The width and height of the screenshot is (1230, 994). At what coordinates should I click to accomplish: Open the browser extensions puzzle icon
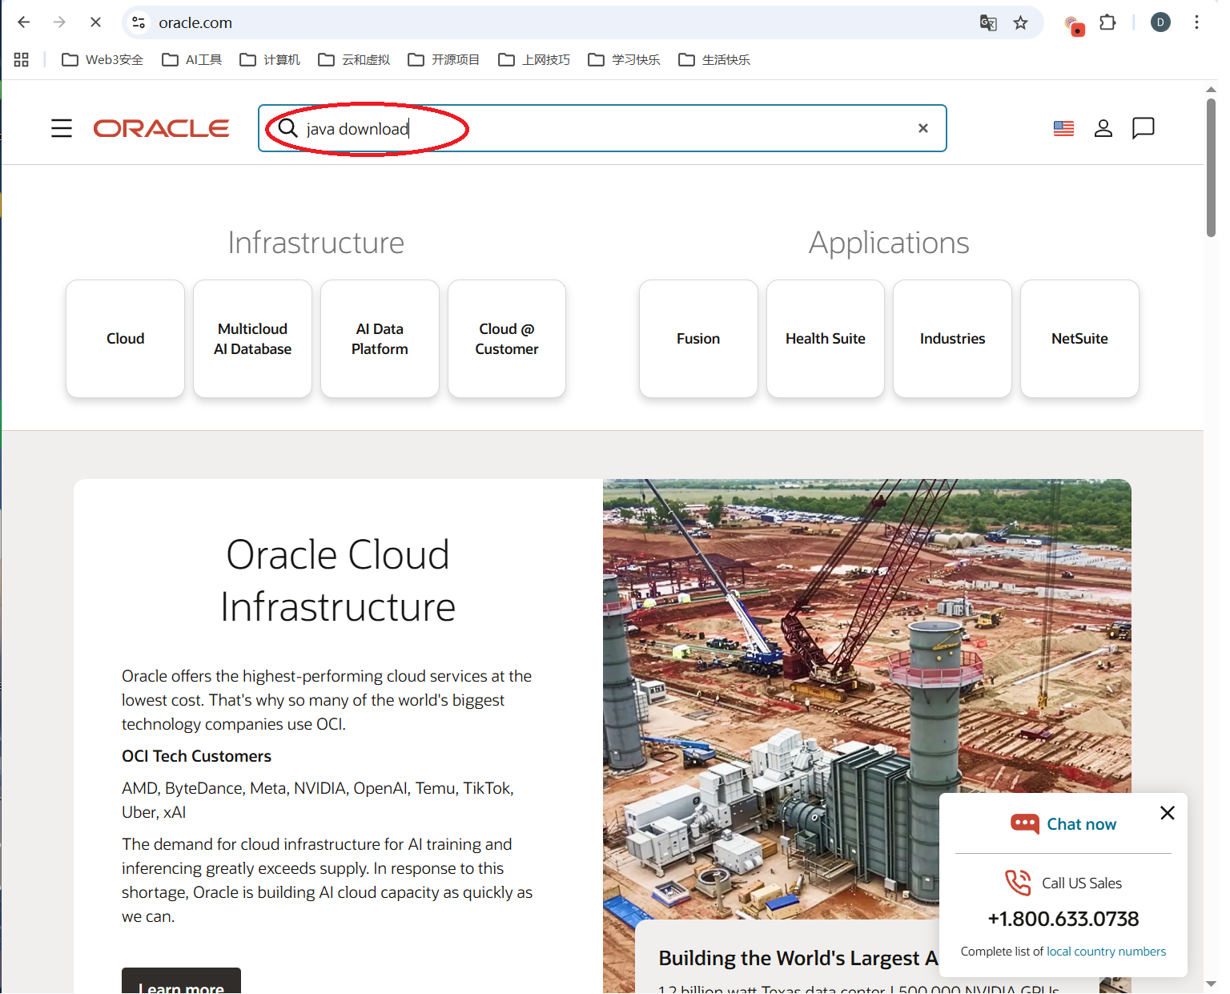click(x=1107, y=22)
